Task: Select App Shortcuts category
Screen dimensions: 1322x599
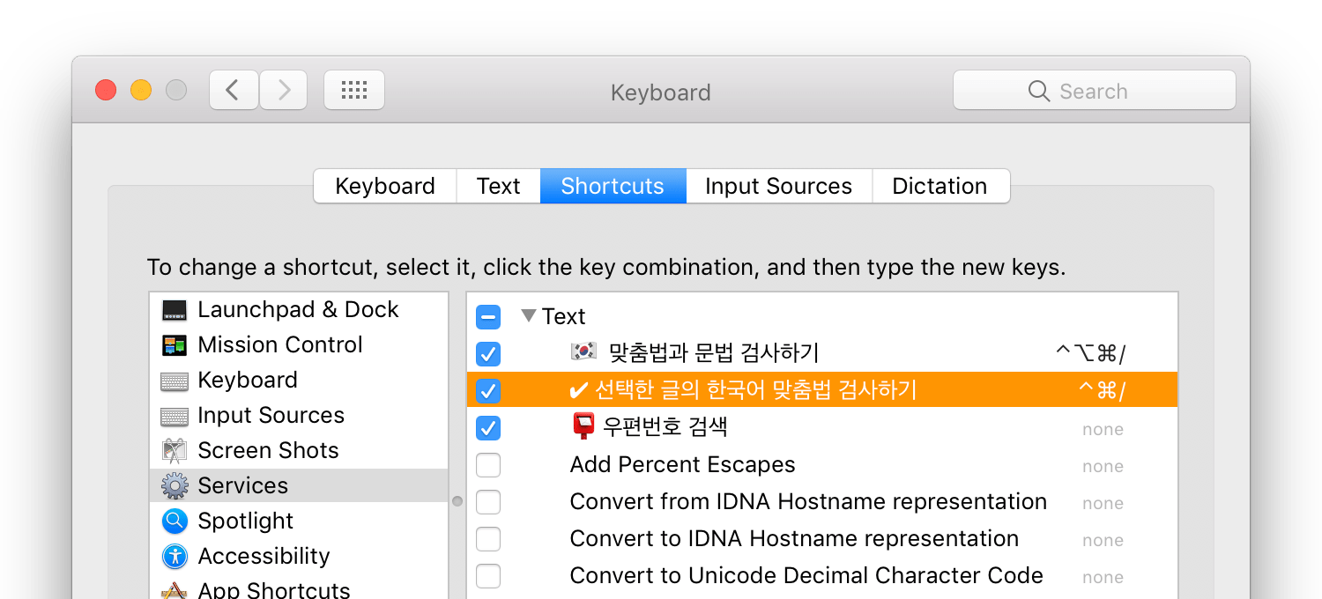Action: [299, 588]
